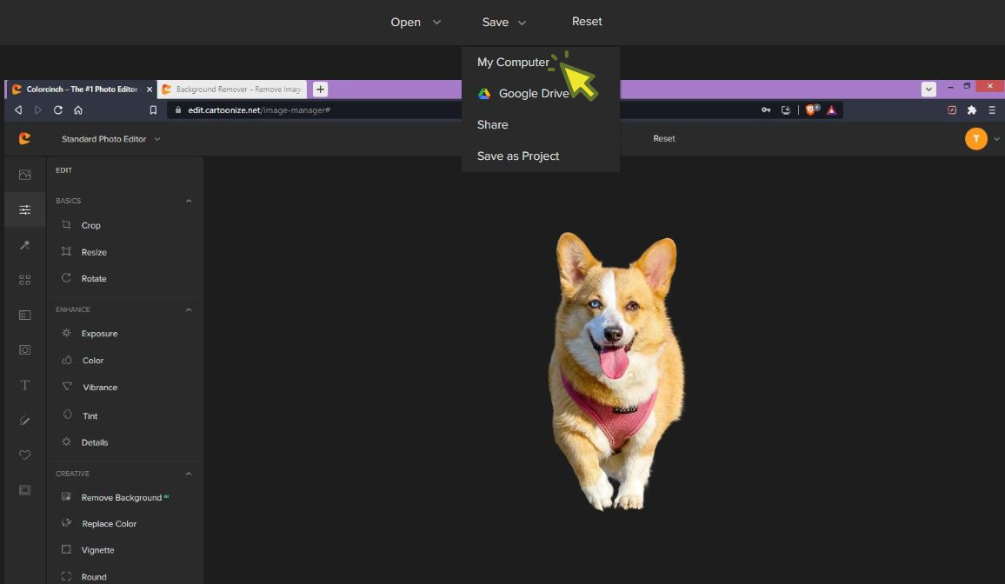Click the browser address bar URL
Image resolution: width=1005 pixels, height=584 pixels.
click(x=259, y=110)
